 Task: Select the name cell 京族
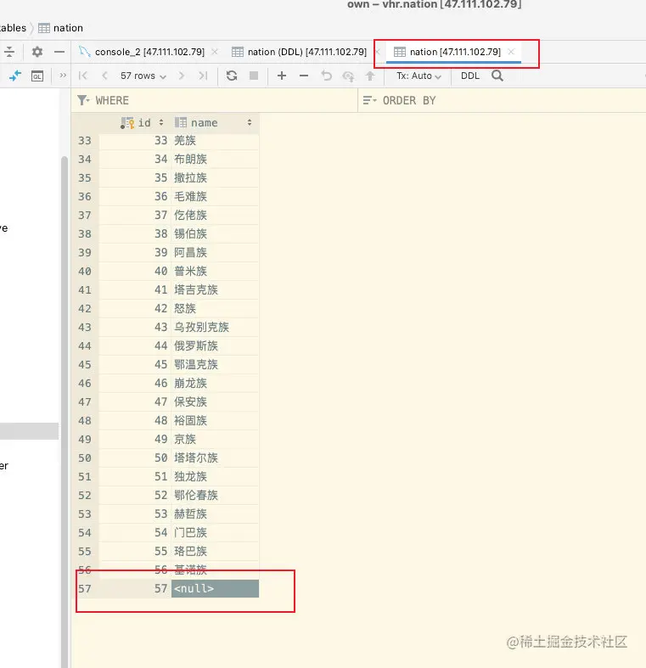point(215,439)
